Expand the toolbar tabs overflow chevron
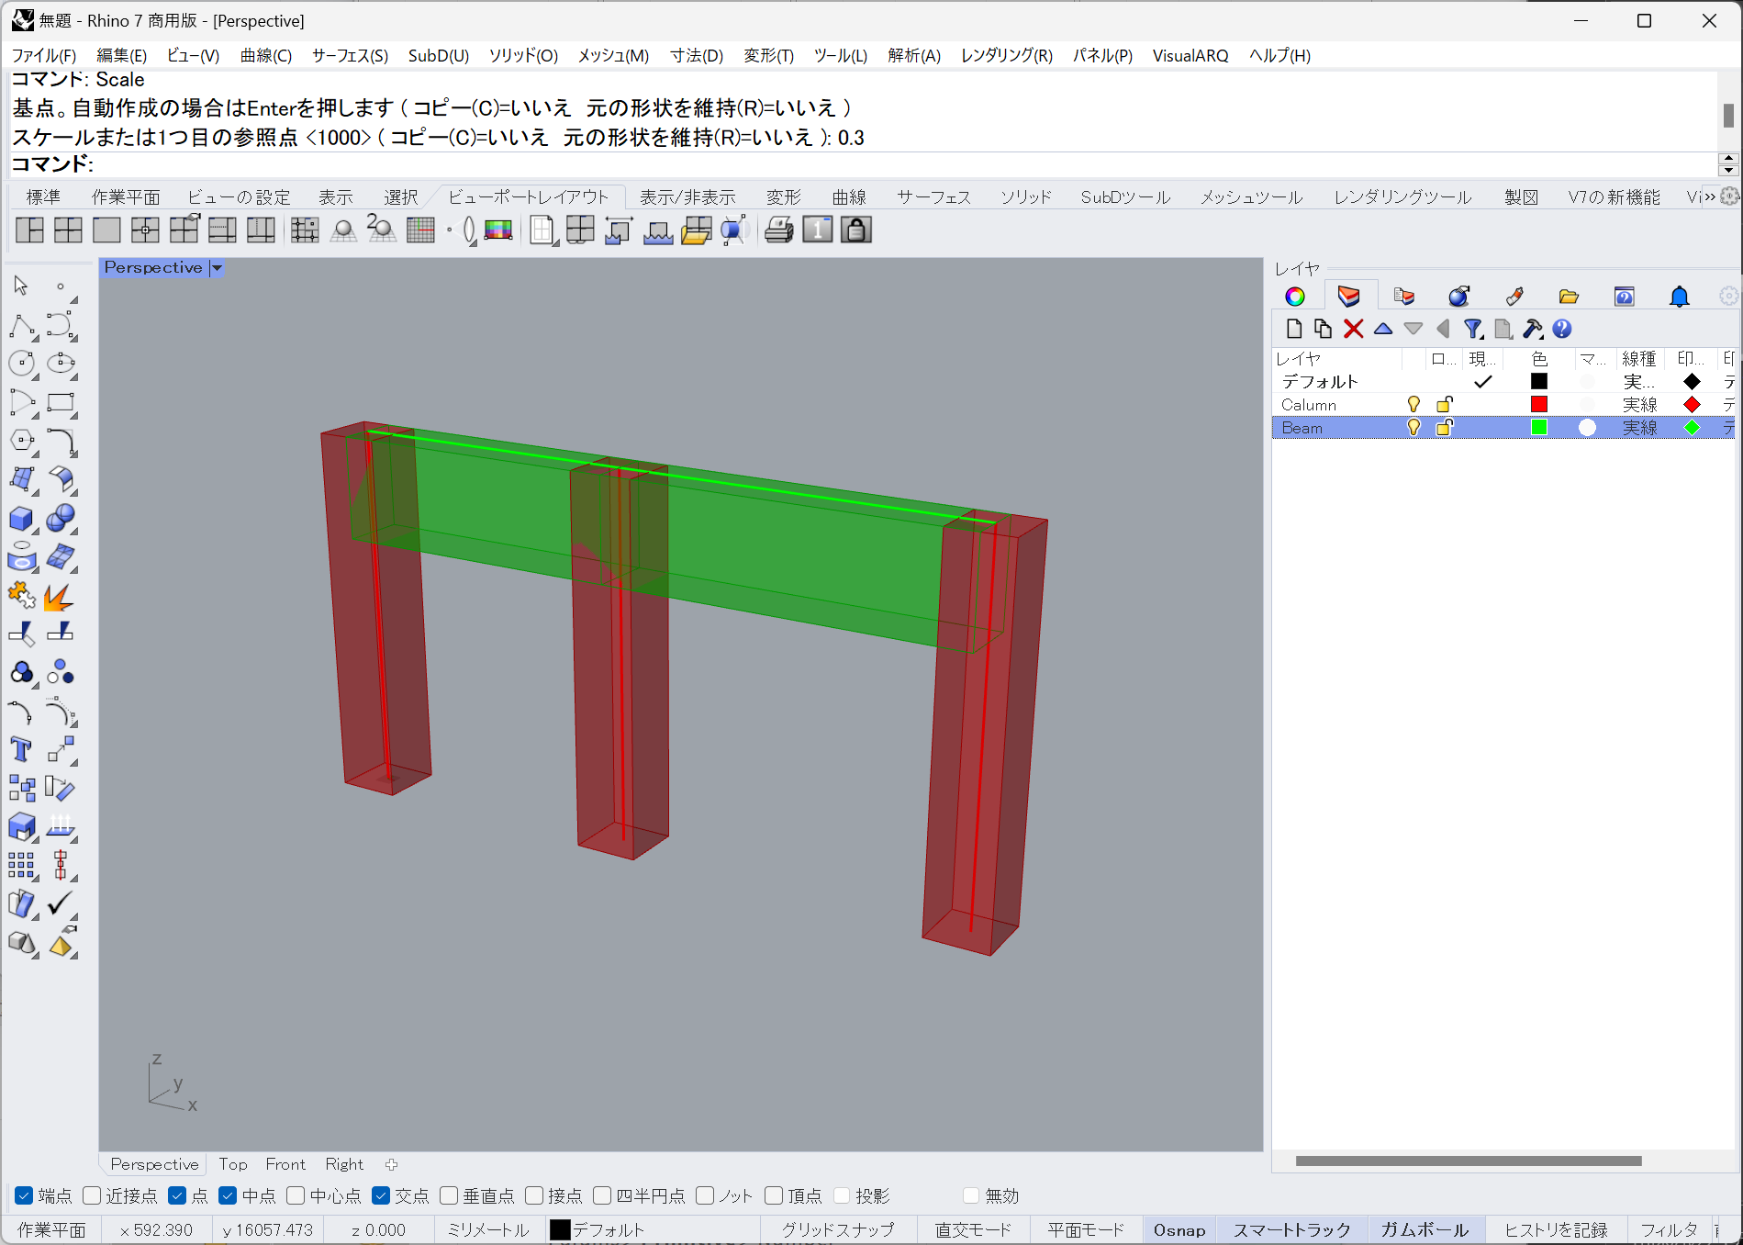Viewport: 1743px width, 1245px height. coord(1709,197)
